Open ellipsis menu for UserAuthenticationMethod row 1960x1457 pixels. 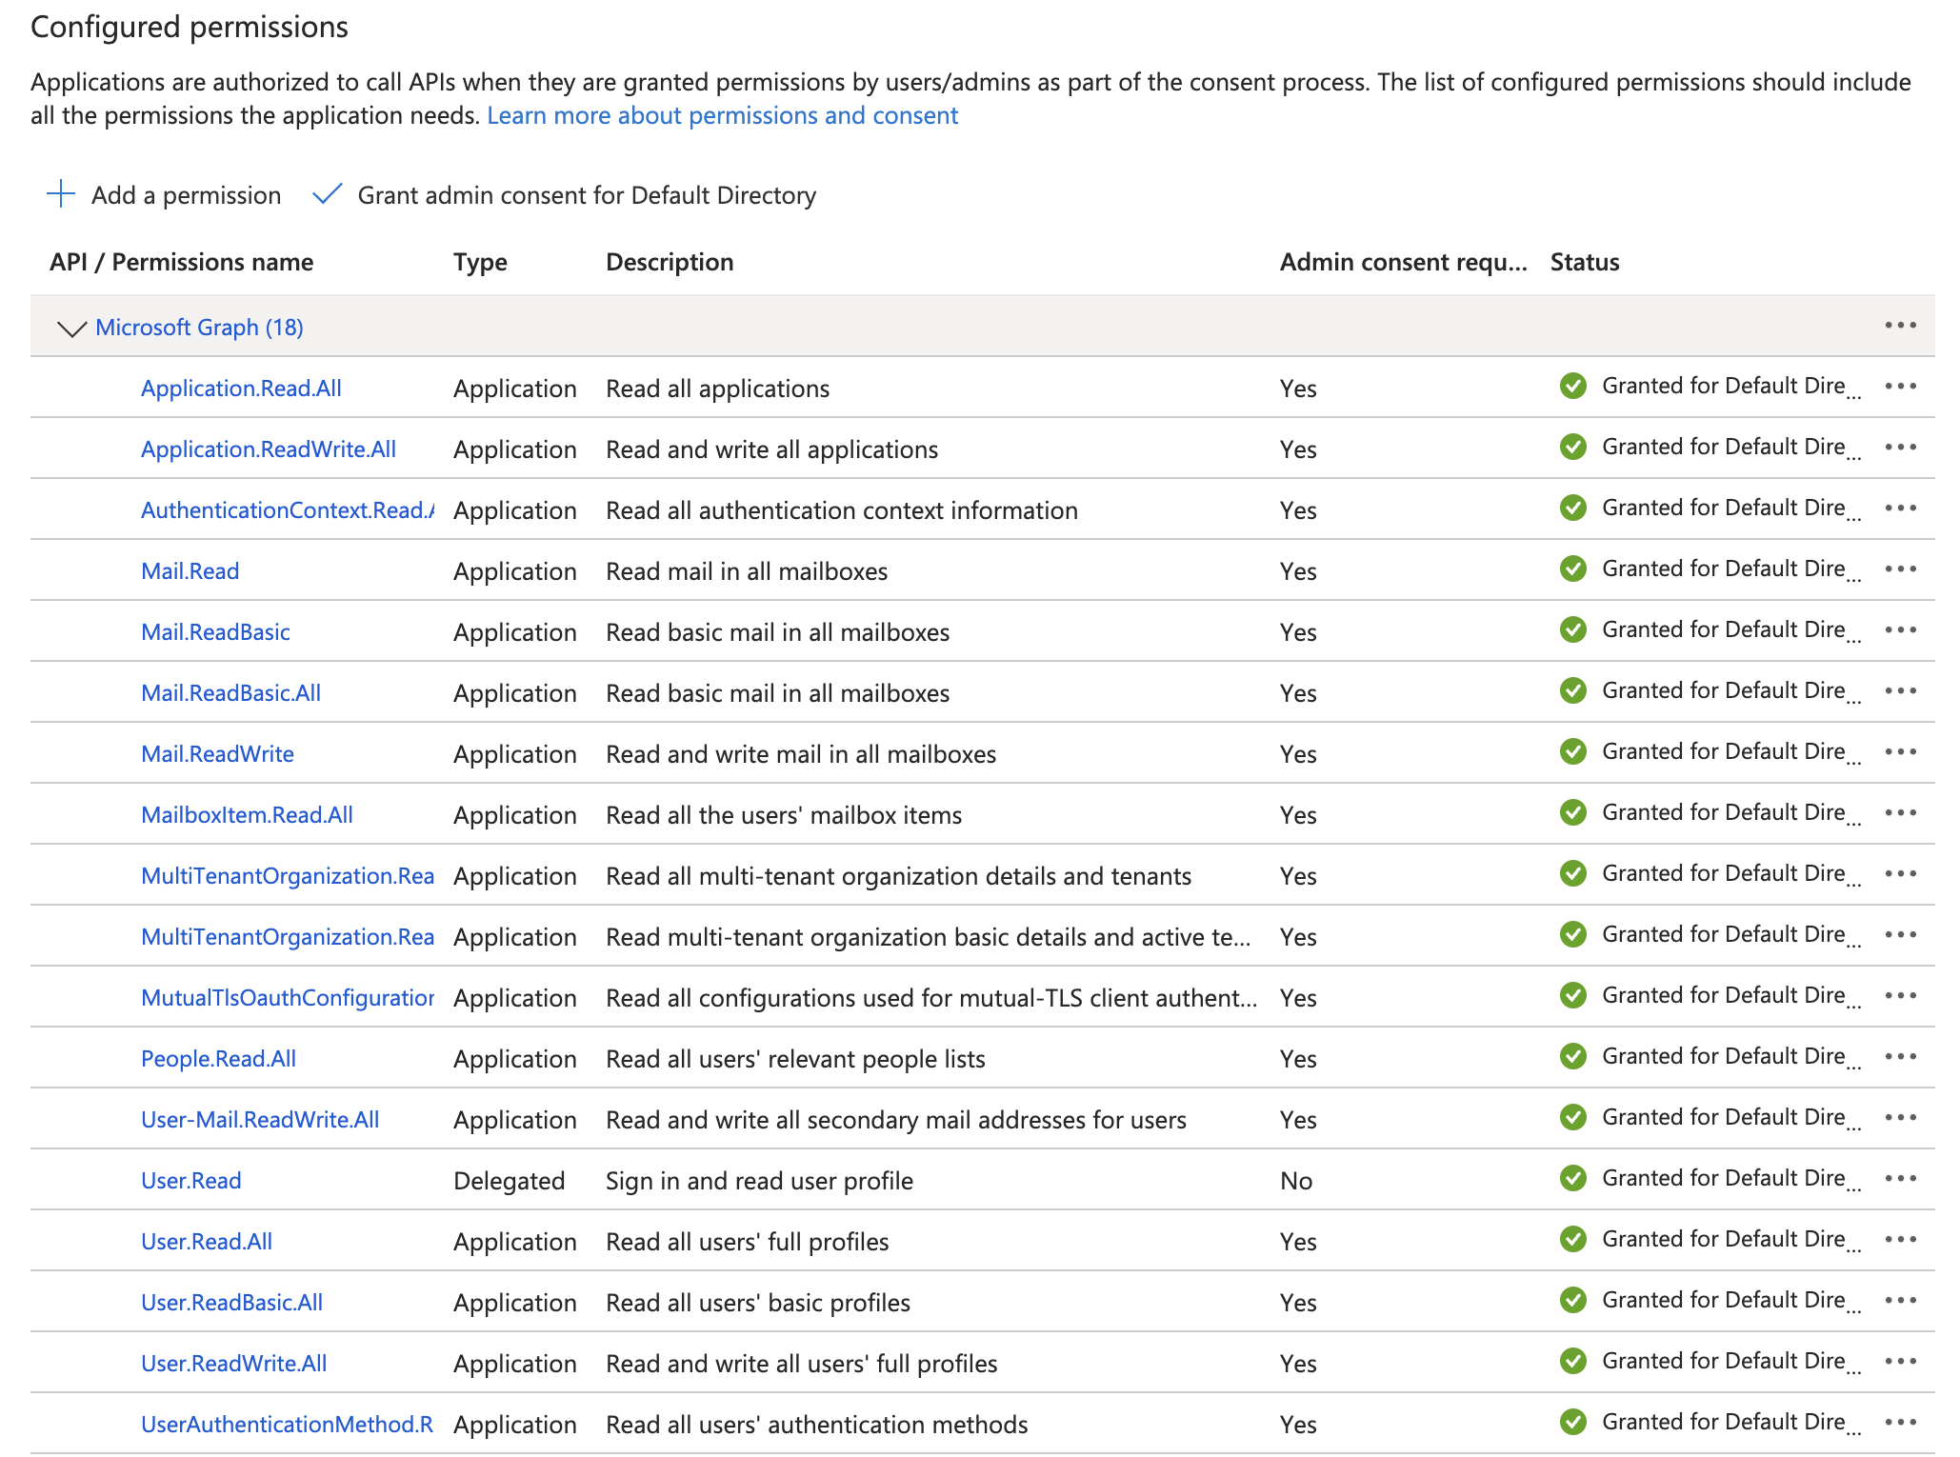[1900, 1423]
